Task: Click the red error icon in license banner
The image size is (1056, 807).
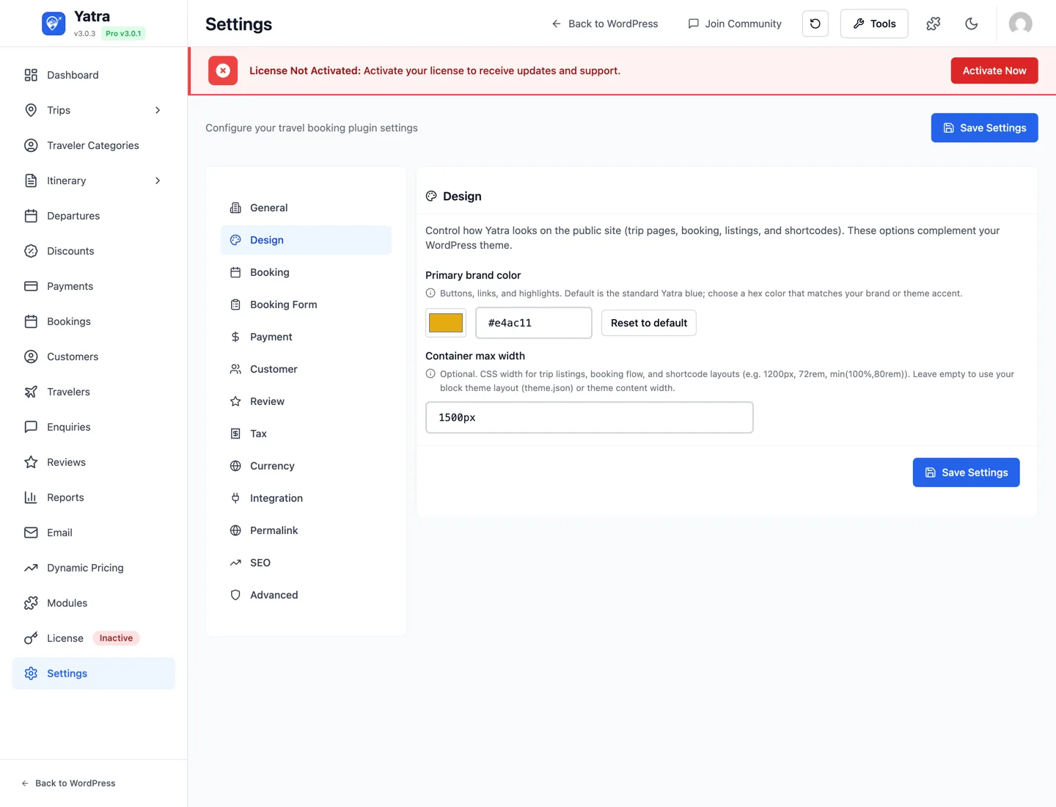Action: coord(223,70)
